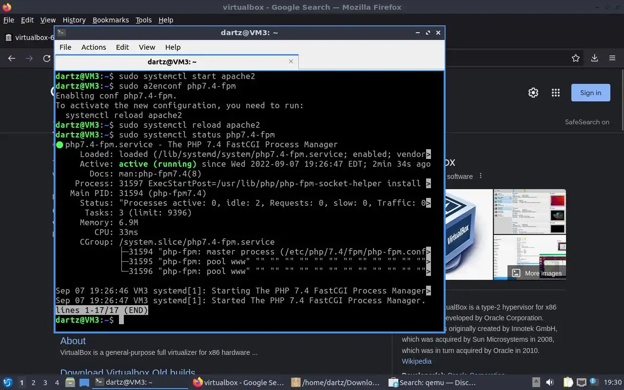Click the terminal window icon in the title bar

click(61, 33)
